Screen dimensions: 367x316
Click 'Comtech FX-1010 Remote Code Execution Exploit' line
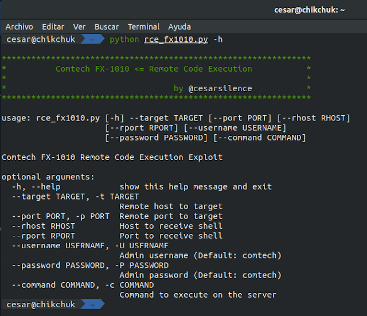pos(112,157)
